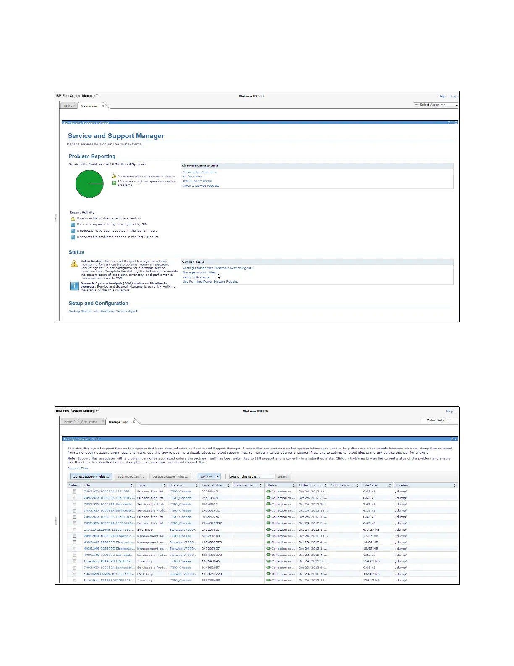Select the Manage Supp... tab

point(120,422)
